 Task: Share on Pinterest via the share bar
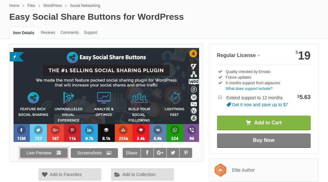pyautogui.click(x=186, y=153)
